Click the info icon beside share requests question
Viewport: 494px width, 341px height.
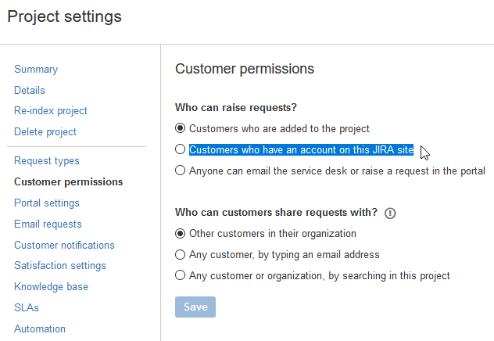pos(391,213)
